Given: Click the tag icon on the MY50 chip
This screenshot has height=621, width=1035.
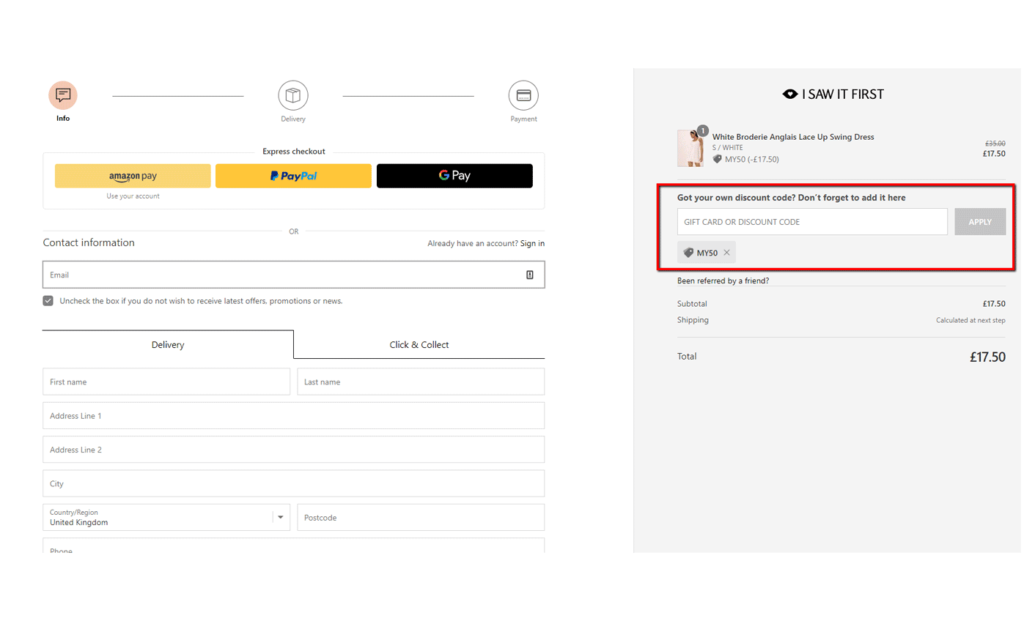Looking at the screenshot, I should click(x=688, y=253).
